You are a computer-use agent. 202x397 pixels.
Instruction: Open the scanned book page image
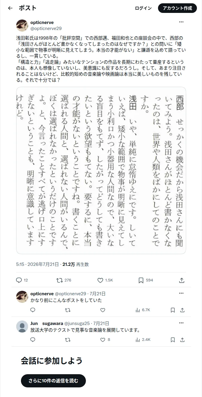click(x=101, y=170)
